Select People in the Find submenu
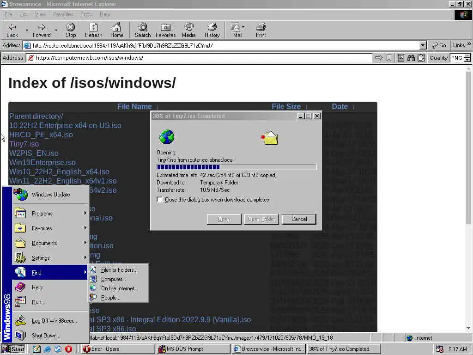Screen dimensions: 473x355 [118, 298]
